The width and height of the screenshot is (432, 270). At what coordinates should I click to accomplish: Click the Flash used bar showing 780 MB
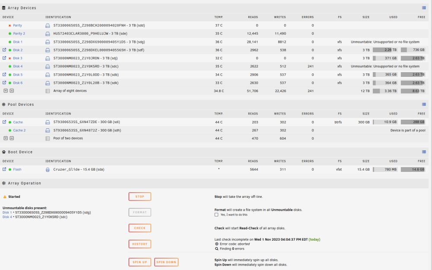point(385,169)
